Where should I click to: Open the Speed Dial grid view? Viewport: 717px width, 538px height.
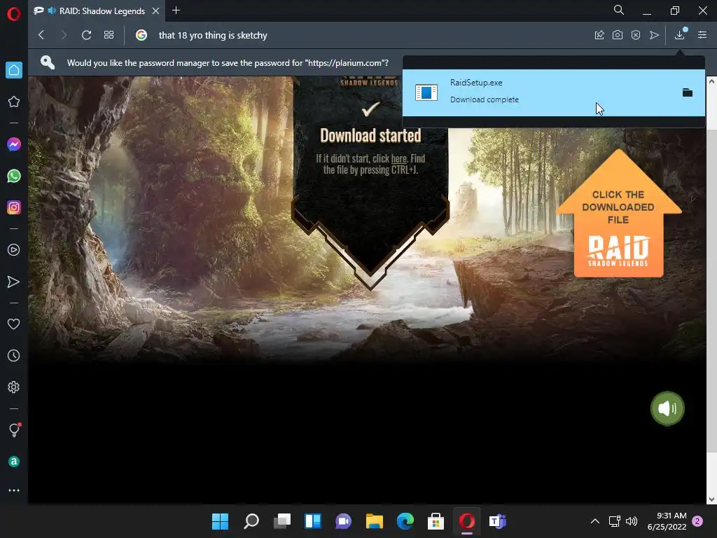coord(109,35)
